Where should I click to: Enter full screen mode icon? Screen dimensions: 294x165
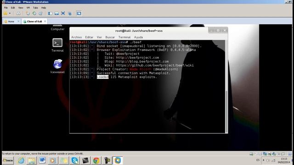coord(63,13)
